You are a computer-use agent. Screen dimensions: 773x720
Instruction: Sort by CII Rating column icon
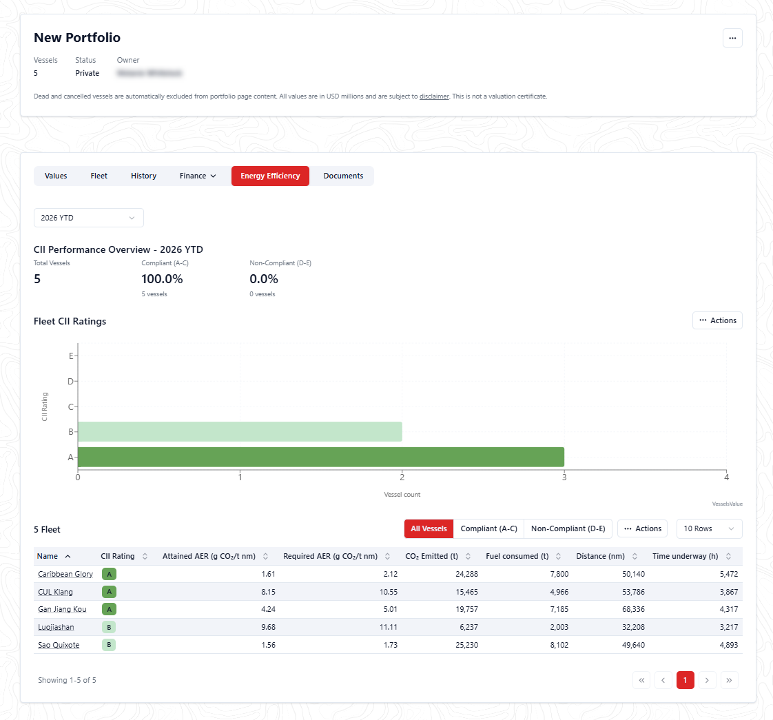point(145,556)
